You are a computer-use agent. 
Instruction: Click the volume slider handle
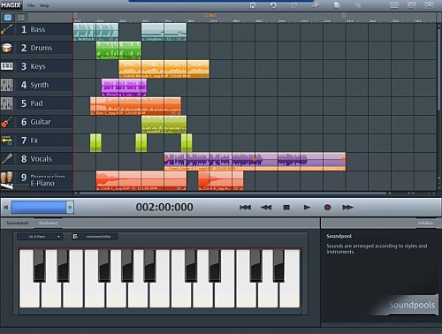tap(70, 207)
